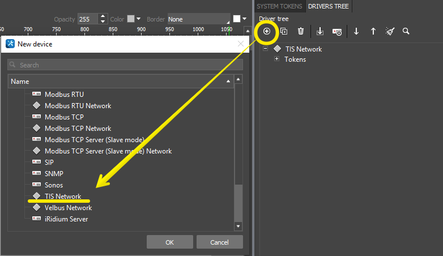
Task: Click the add device plus icon
Action: [267, 31]
